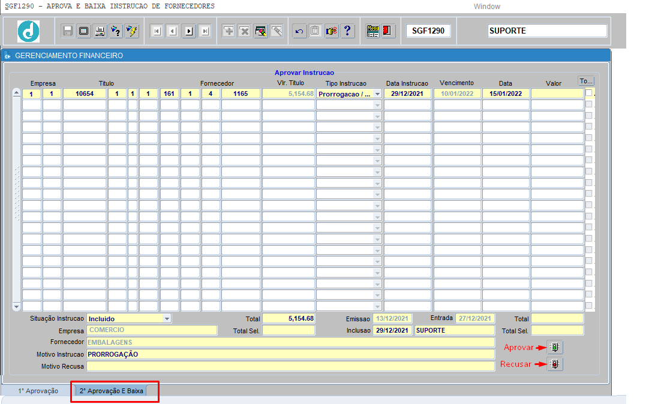This screenshot has height=404, width=655.
Task: Switch to the 2° Aprovação E Baixa tab
Action: click(x=112, y=391)
